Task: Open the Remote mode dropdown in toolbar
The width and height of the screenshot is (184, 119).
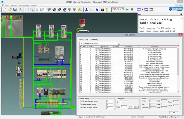Action: click(x=118, y=9)
